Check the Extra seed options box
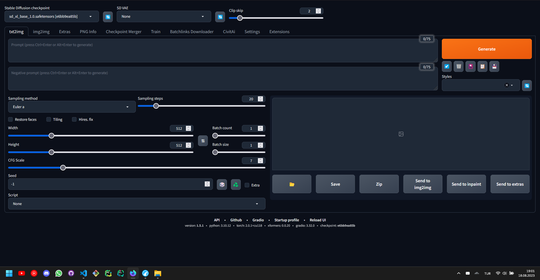The image size is (540, 280). tap(247, 185)
